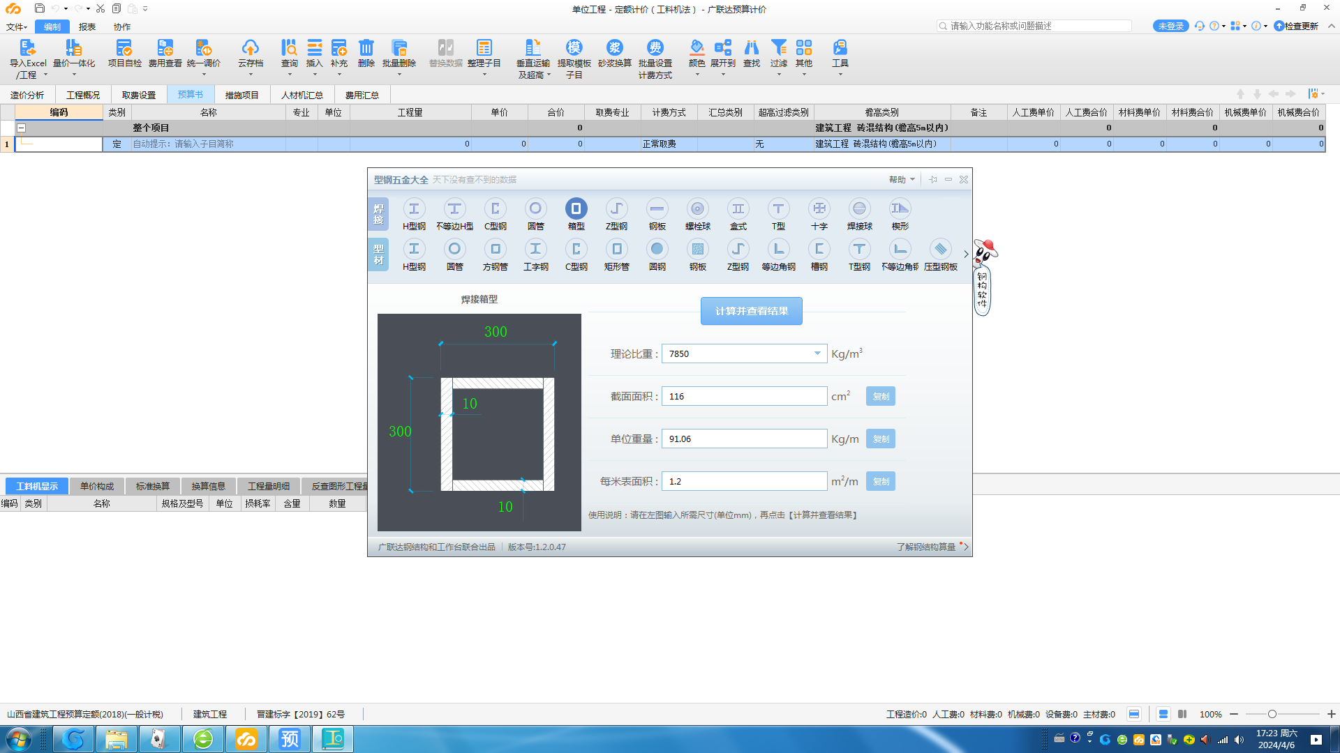
Task: Click 计算并查看结果 button
Action: point(751,311)
